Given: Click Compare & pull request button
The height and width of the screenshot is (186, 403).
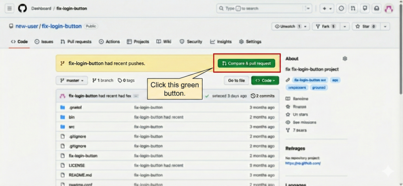Looking at the screenshot, I should 246,63.
